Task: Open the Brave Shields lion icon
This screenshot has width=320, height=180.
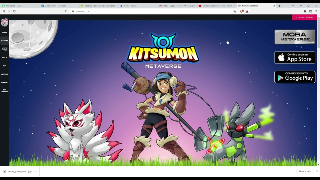Action: coord(241,11)
